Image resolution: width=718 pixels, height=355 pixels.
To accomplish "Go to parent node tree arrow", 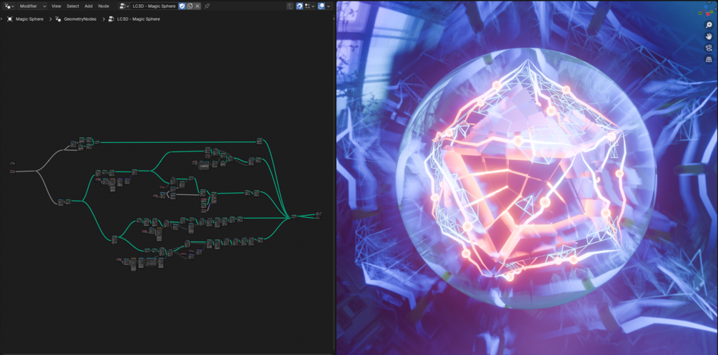I will point(290,6).
